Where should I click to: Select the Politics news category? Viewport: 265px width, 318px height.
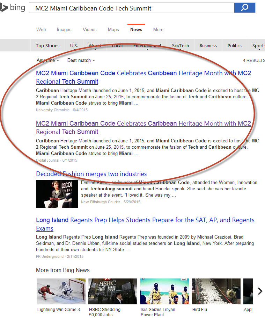[x=234, y=45]
